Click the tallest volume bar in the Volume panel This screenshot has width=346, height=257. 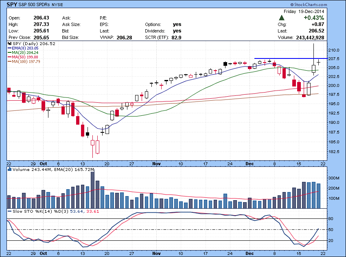click(x=93, y=190)
